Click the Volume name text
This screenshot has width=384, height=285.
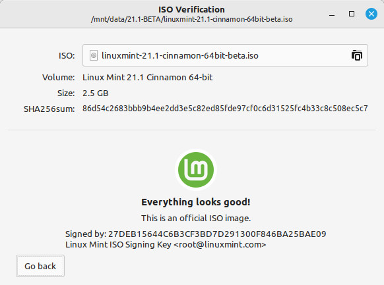(x=147, y=78)
